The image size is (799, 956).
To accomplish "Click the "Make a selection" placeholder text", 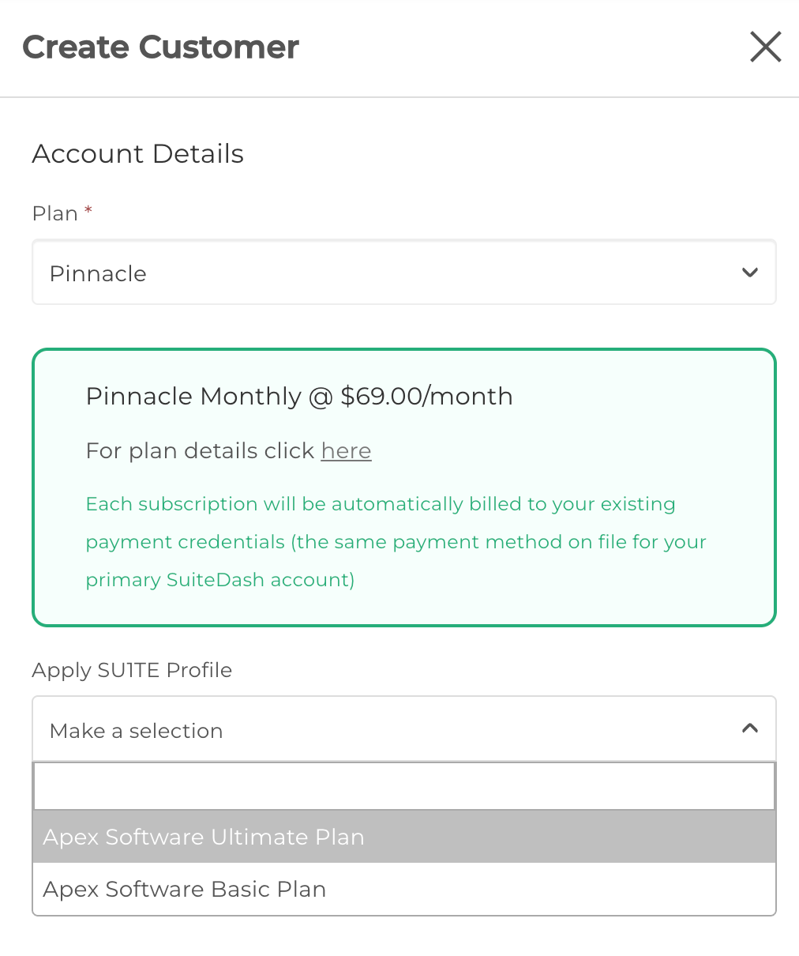I will [136, 731].
